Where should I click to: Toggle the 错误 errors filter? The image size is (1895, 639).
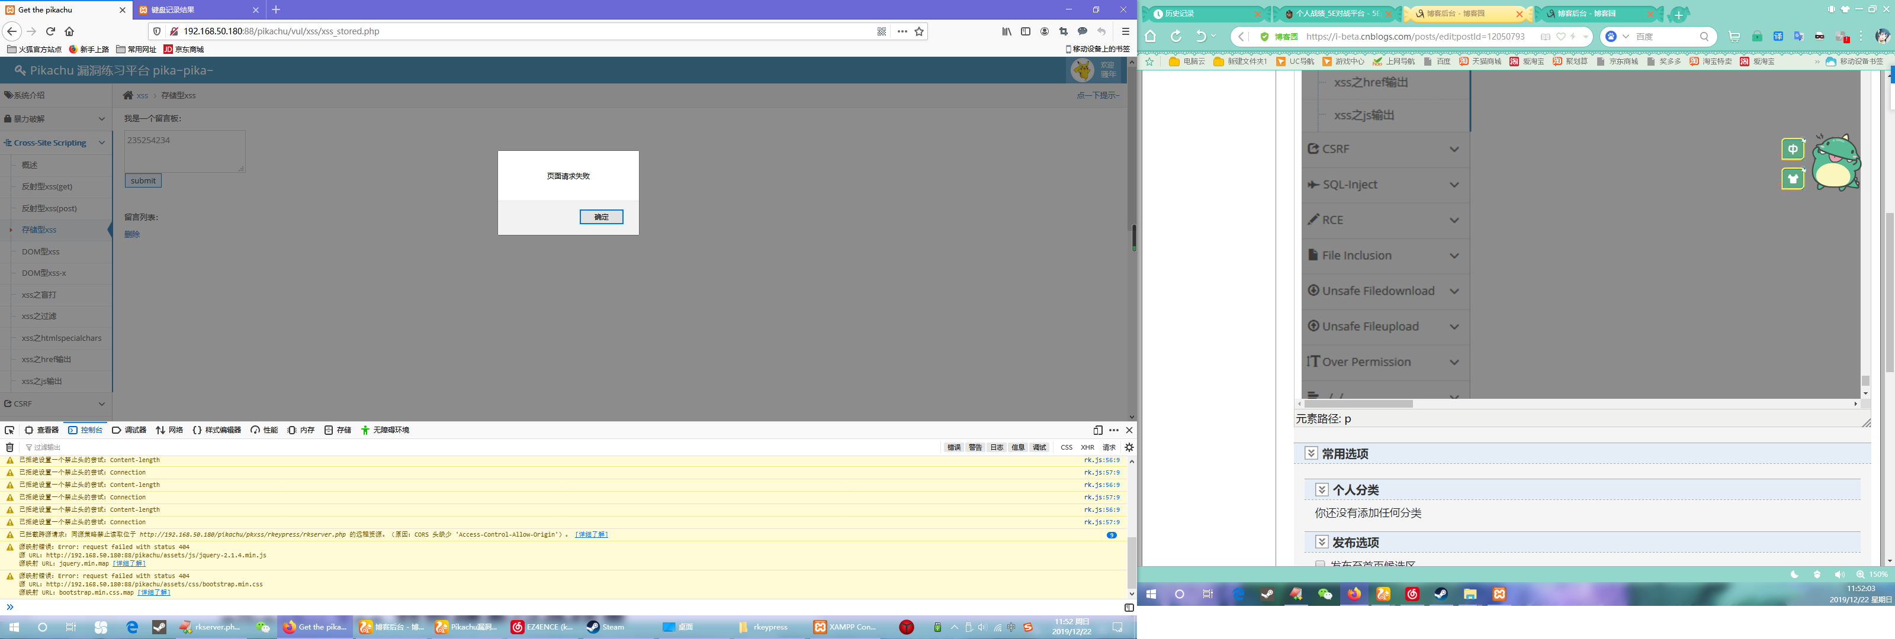[x=953, y=447]
